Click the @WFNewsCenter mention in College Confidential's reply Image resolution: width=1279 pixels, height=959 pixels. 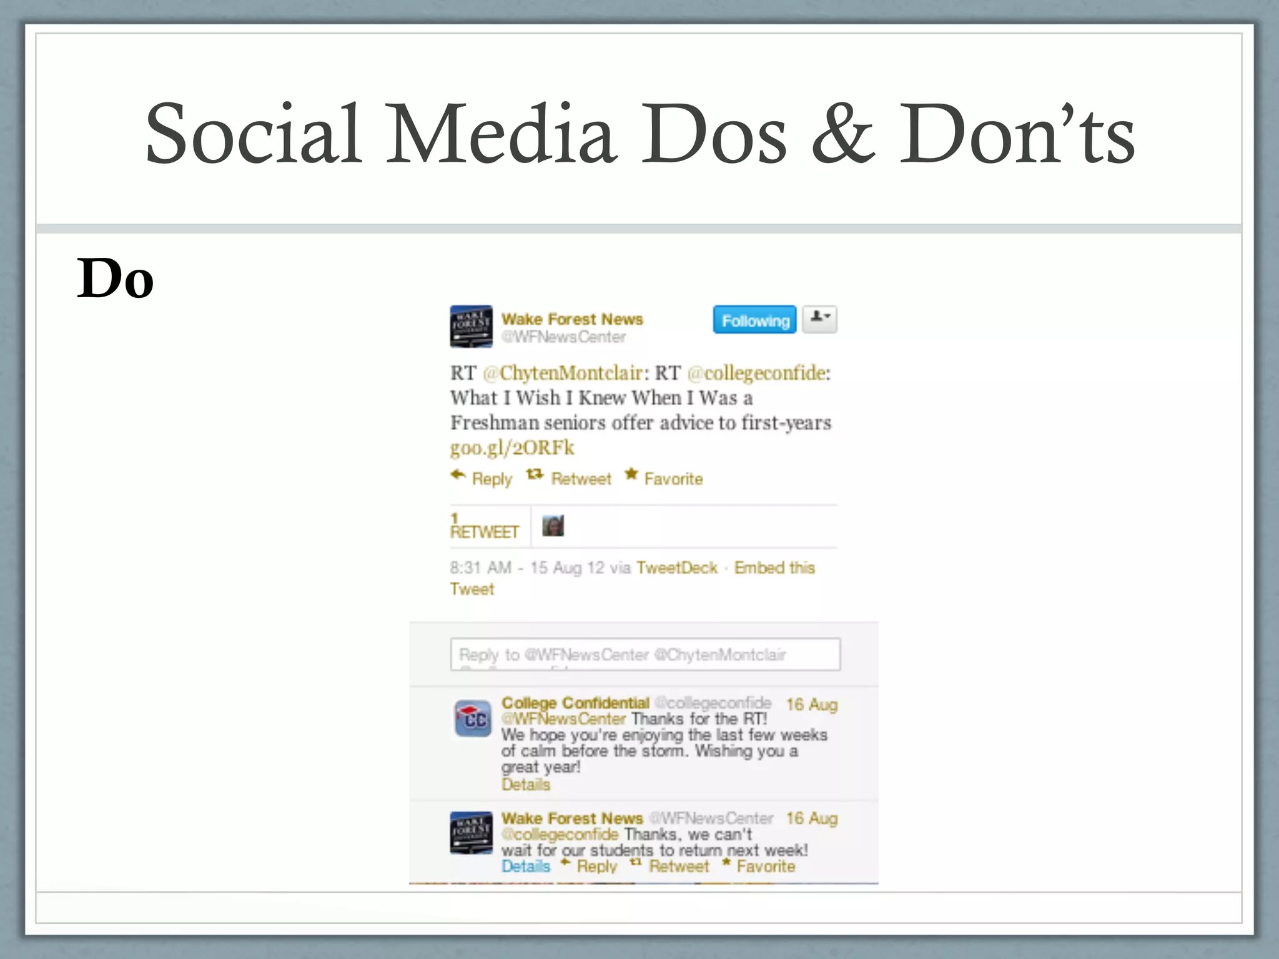coord(563,719)
